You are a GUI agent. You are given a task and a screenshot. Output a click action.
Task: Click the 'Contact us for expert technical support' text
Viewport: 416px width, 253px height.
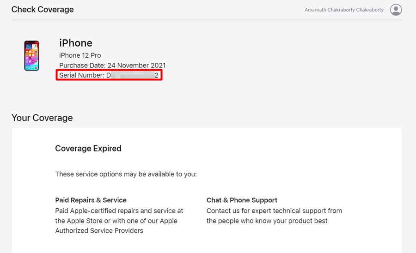pos(274,211)
